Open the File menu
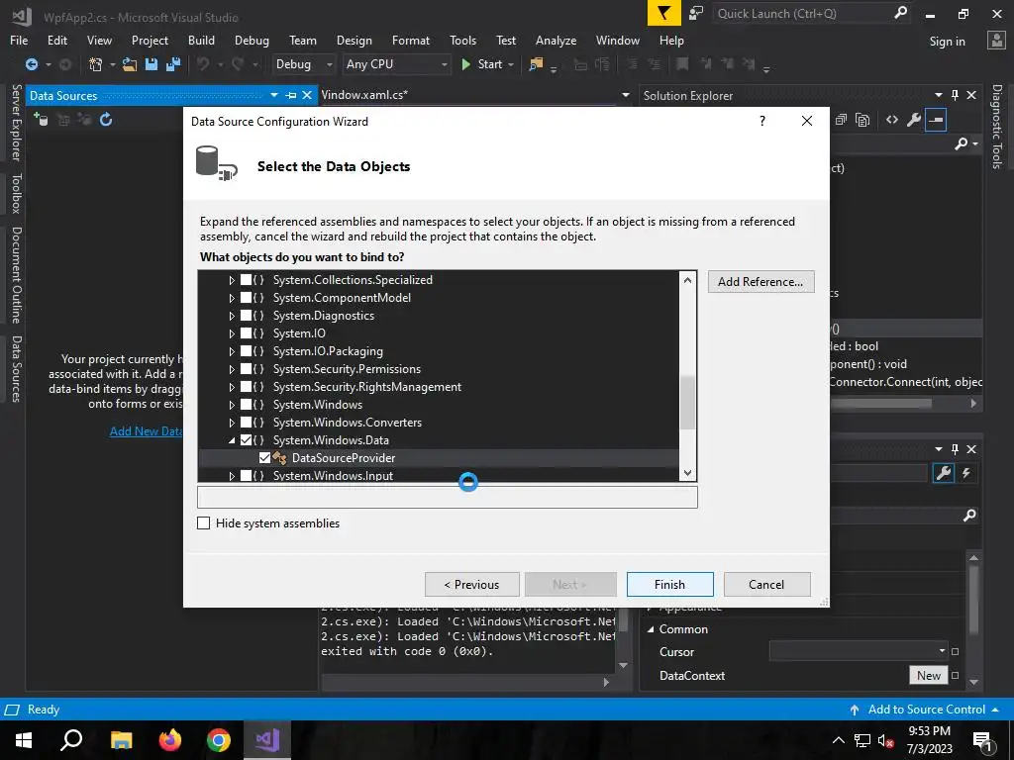 point(19,40)
